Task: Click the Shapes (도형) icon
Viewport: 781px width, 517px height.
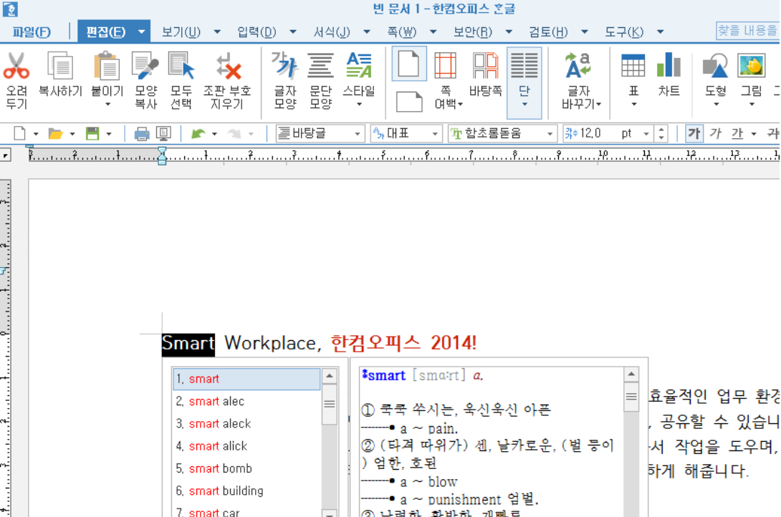Action: point(715,67)
